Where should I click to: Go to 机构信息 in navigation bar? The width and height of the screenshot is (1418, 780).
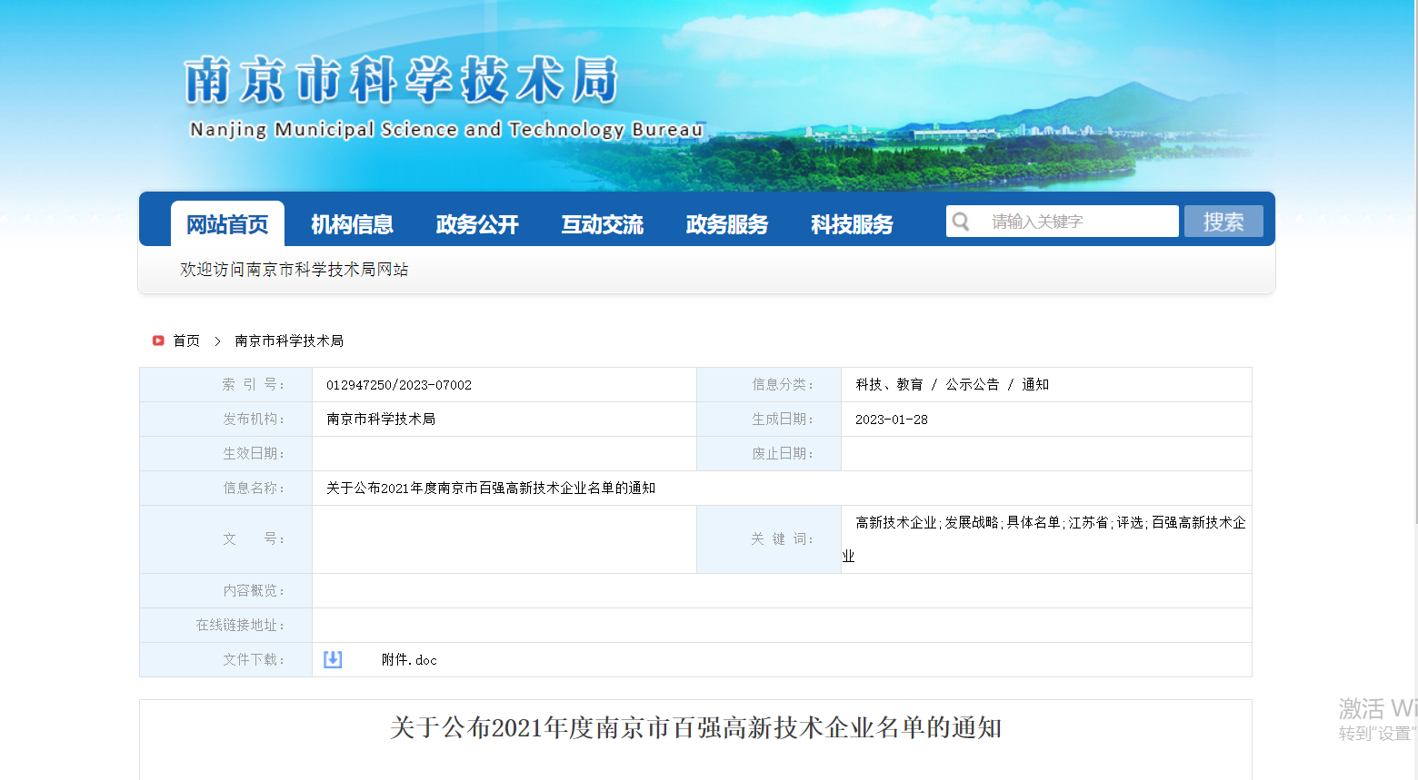352,224
